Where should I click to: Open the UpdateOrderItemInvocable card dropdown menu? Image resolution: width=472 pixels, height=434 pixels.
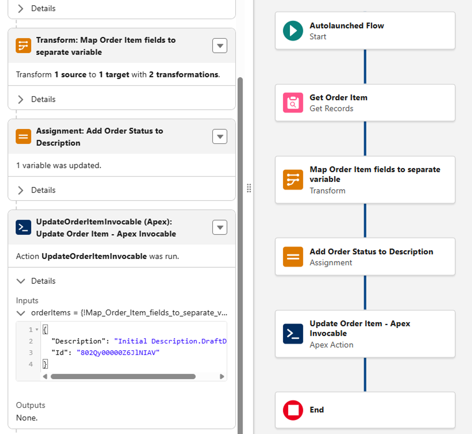[x=220, y=227]
